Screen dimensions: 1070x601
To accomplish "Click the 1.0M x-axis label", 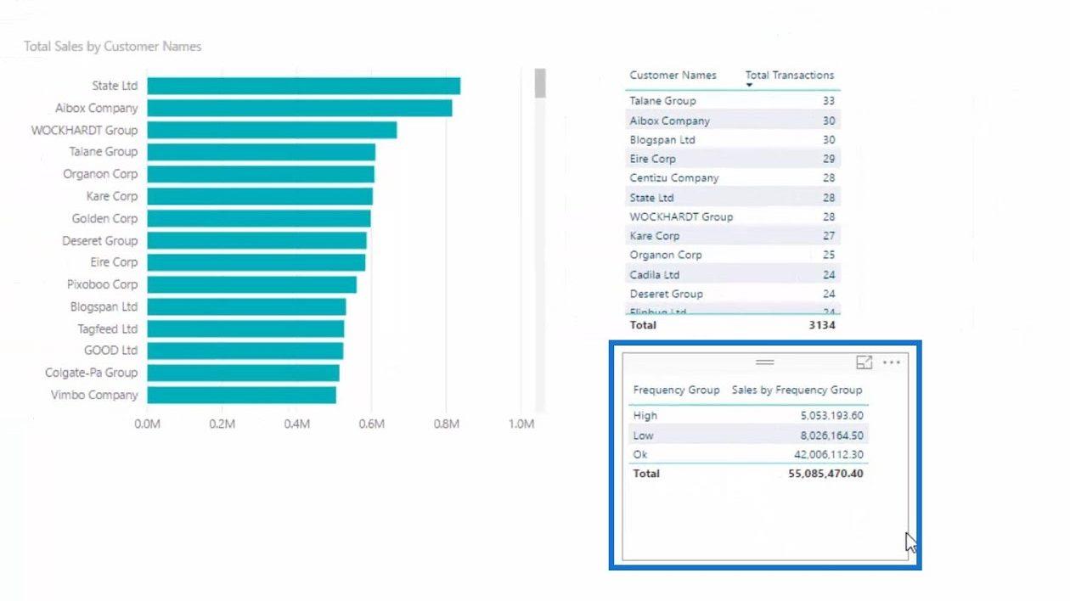I will click(521, 423).
